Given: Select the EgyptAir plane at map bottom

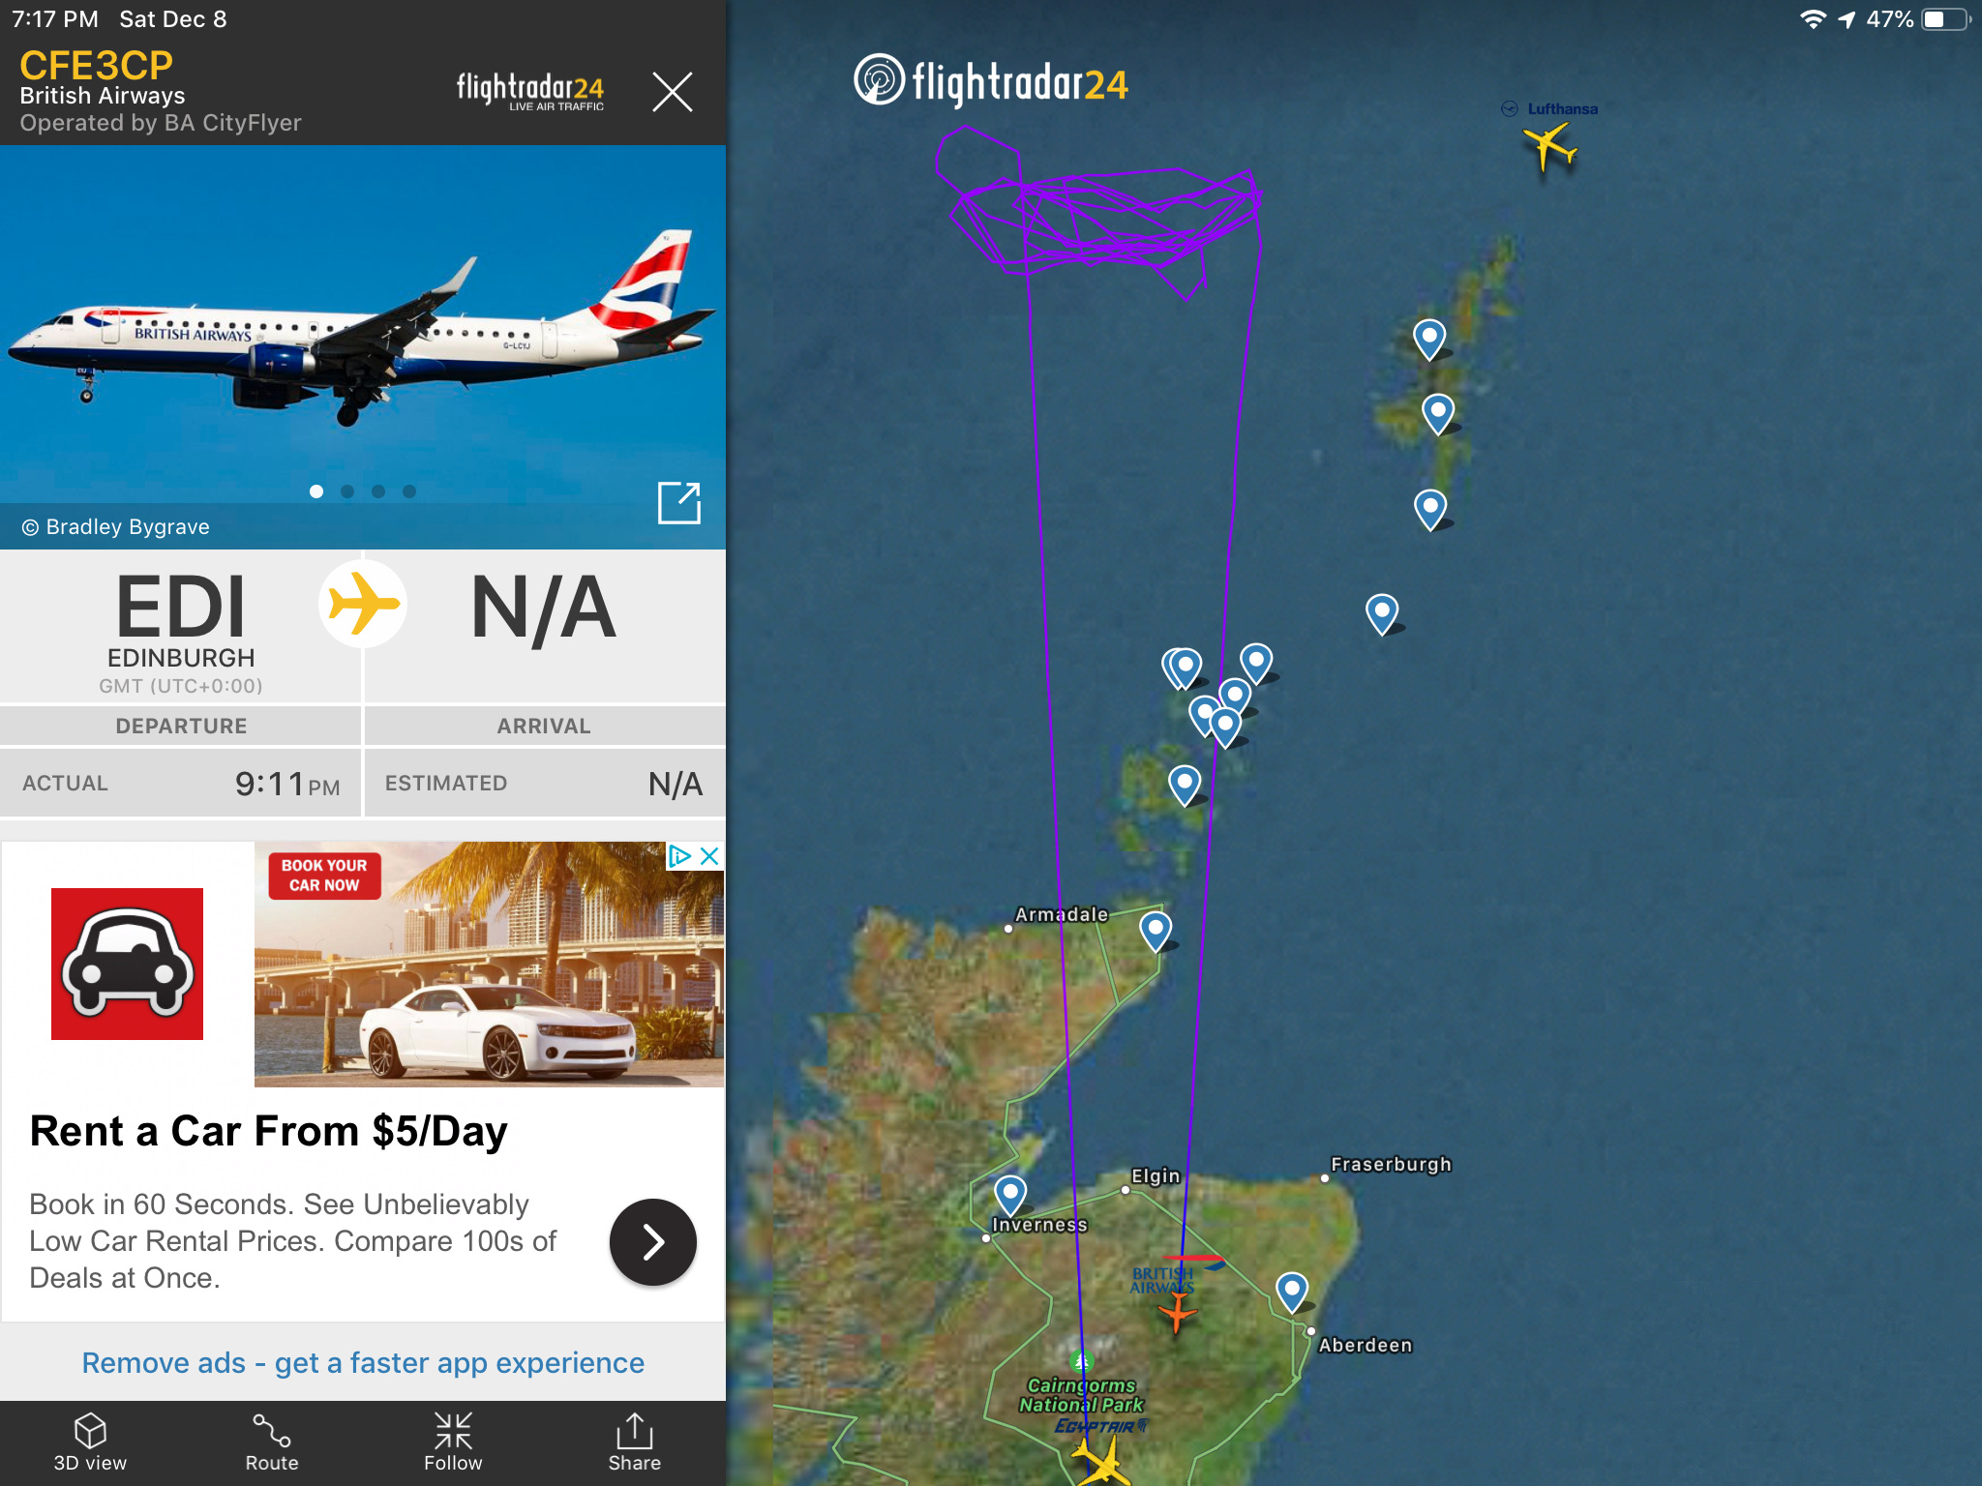Looking at the screenshot, I should coord(1099,1461).
